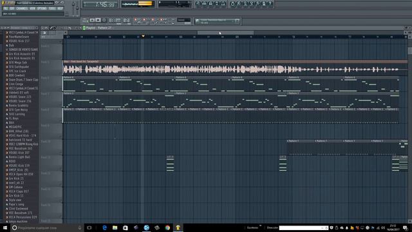Screen dimensions: 412x232
Task: Open the snap selector dropdown
Action: pos(183,20)
